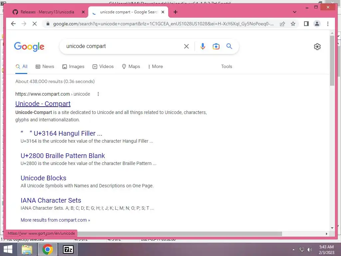Select the All results tab
This screenshot has height=256, width=341.
[x=21, y=67]
